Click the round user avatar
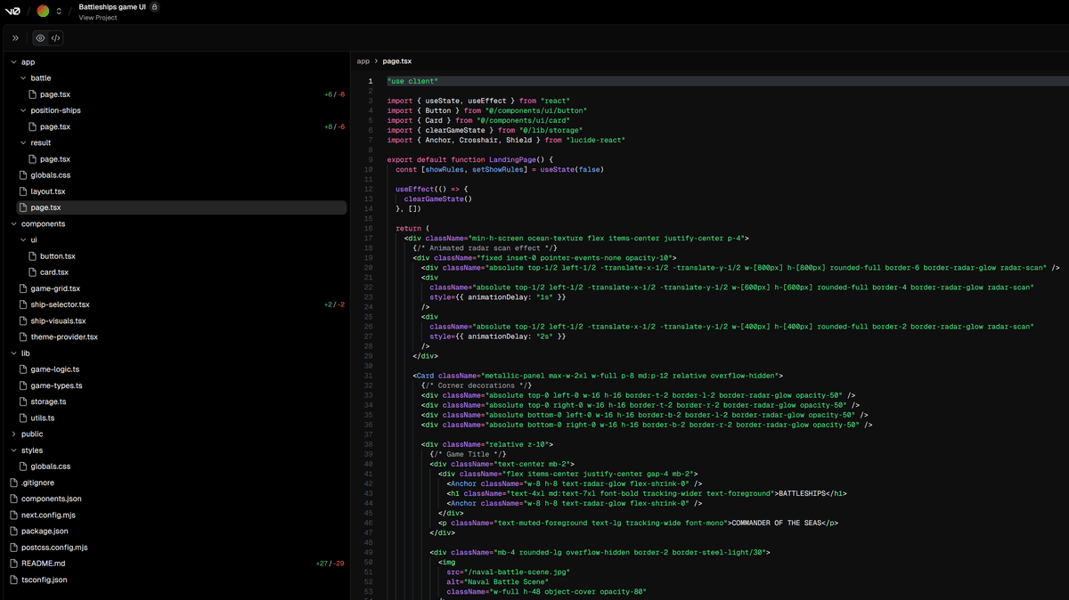This screenshot has height=600, width=1069. [x=43, y=11]
